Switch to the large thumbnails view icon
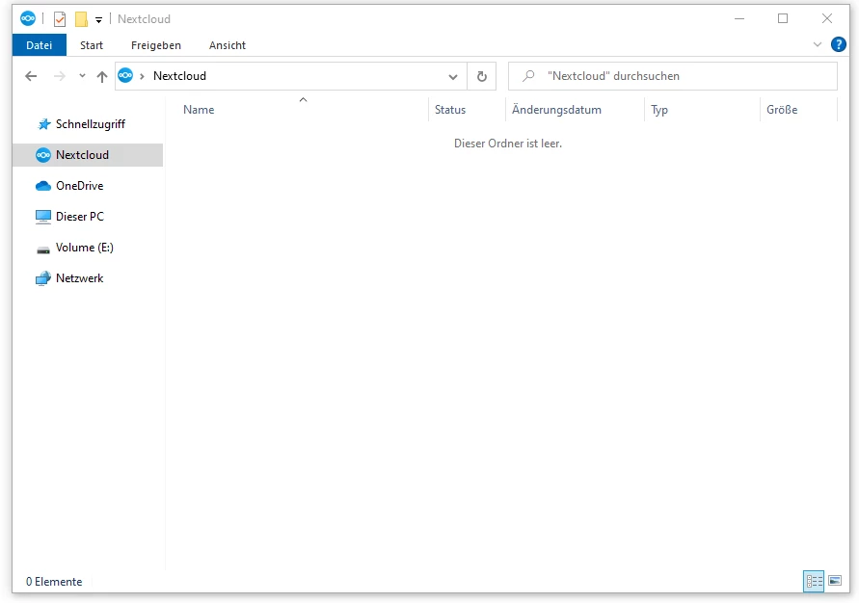This screenshot has width=859, height=603. (835, 581)
